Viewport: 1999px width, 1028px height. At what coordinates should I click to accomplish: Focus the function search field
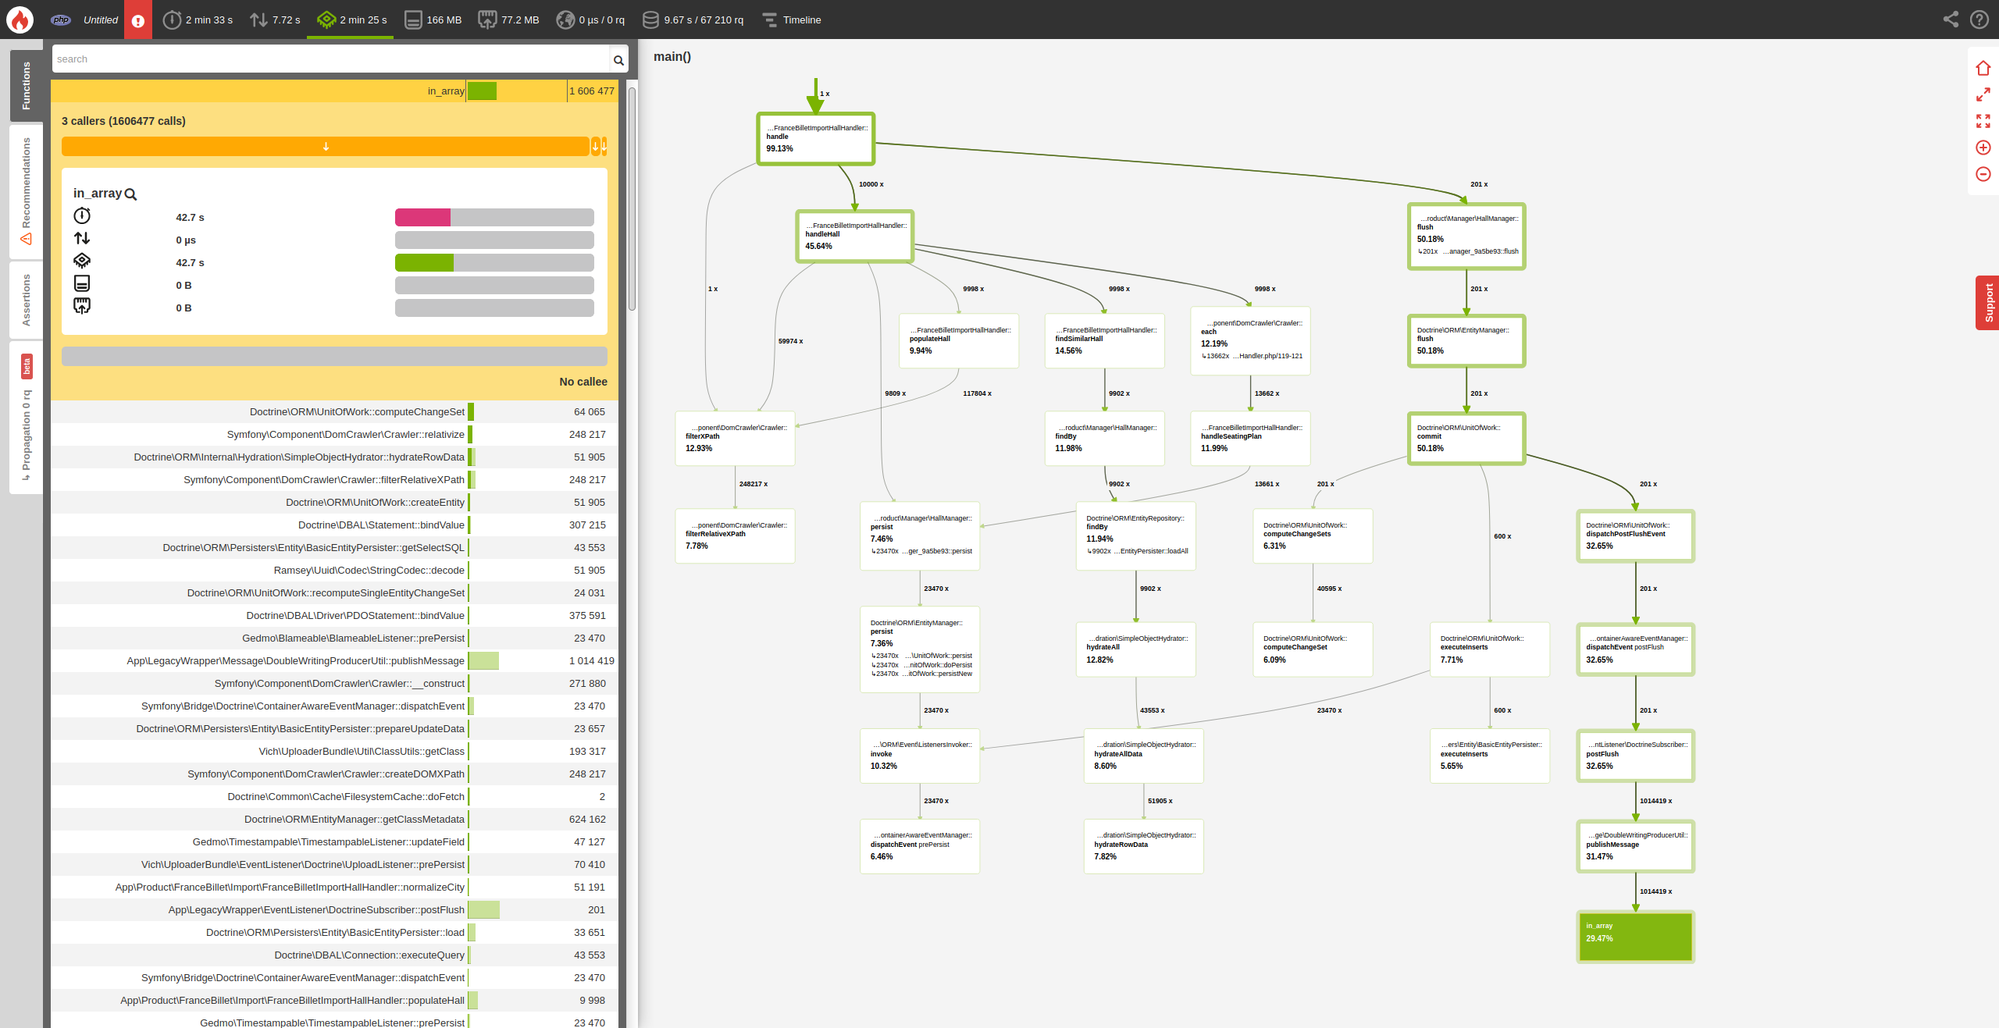pyautogui.click(x=330, y=59)
